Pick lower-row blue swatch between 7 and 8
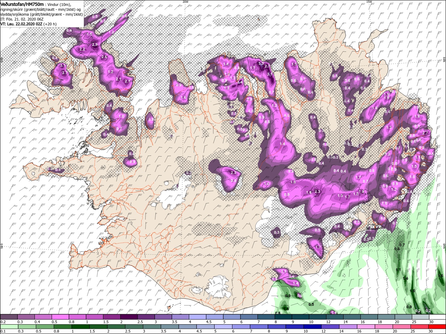This screenshot has width=446, height=334. [x=259, y=327]
